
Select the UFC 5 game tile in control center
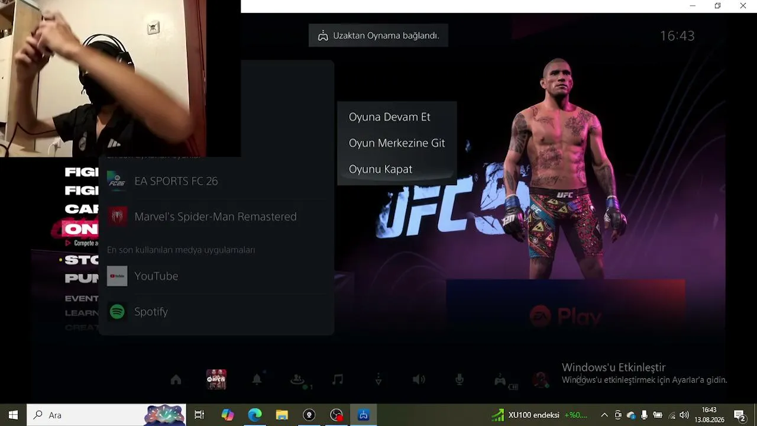216,379
